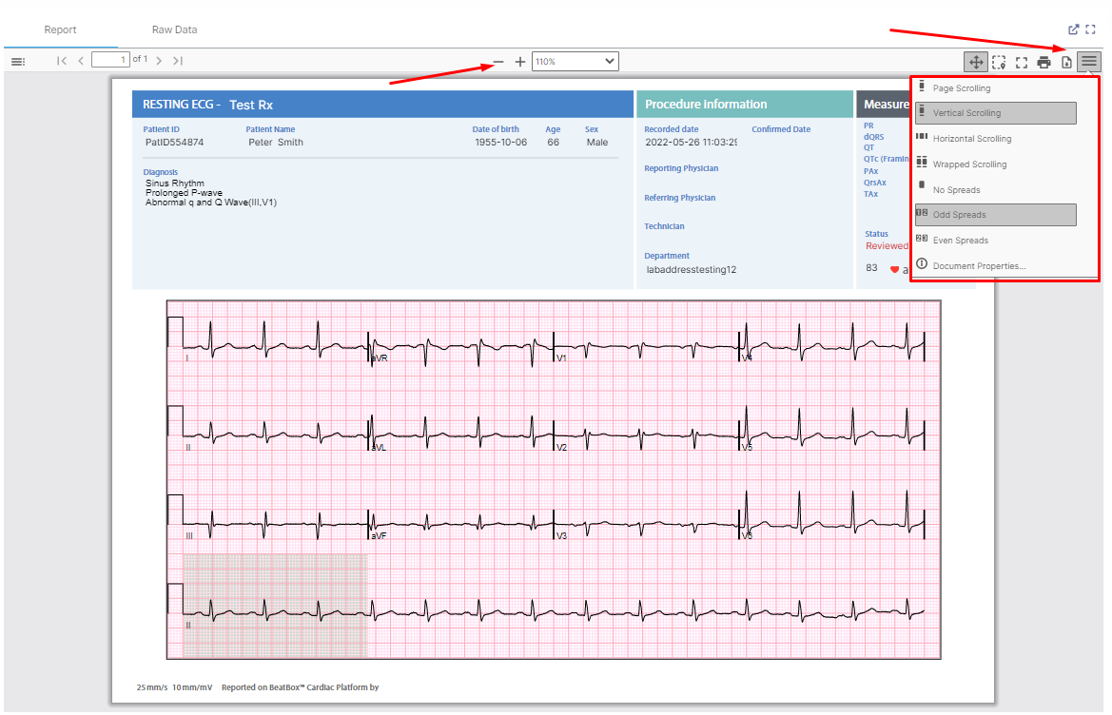Choose the marquee selection tool
Viewport: 1112px width, 715px height.
(999, 62)
